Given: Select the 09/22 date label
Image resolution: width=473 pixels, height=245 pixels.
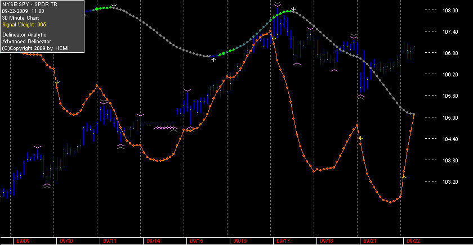Looking at the screenshot, I should tap(413, 241).
